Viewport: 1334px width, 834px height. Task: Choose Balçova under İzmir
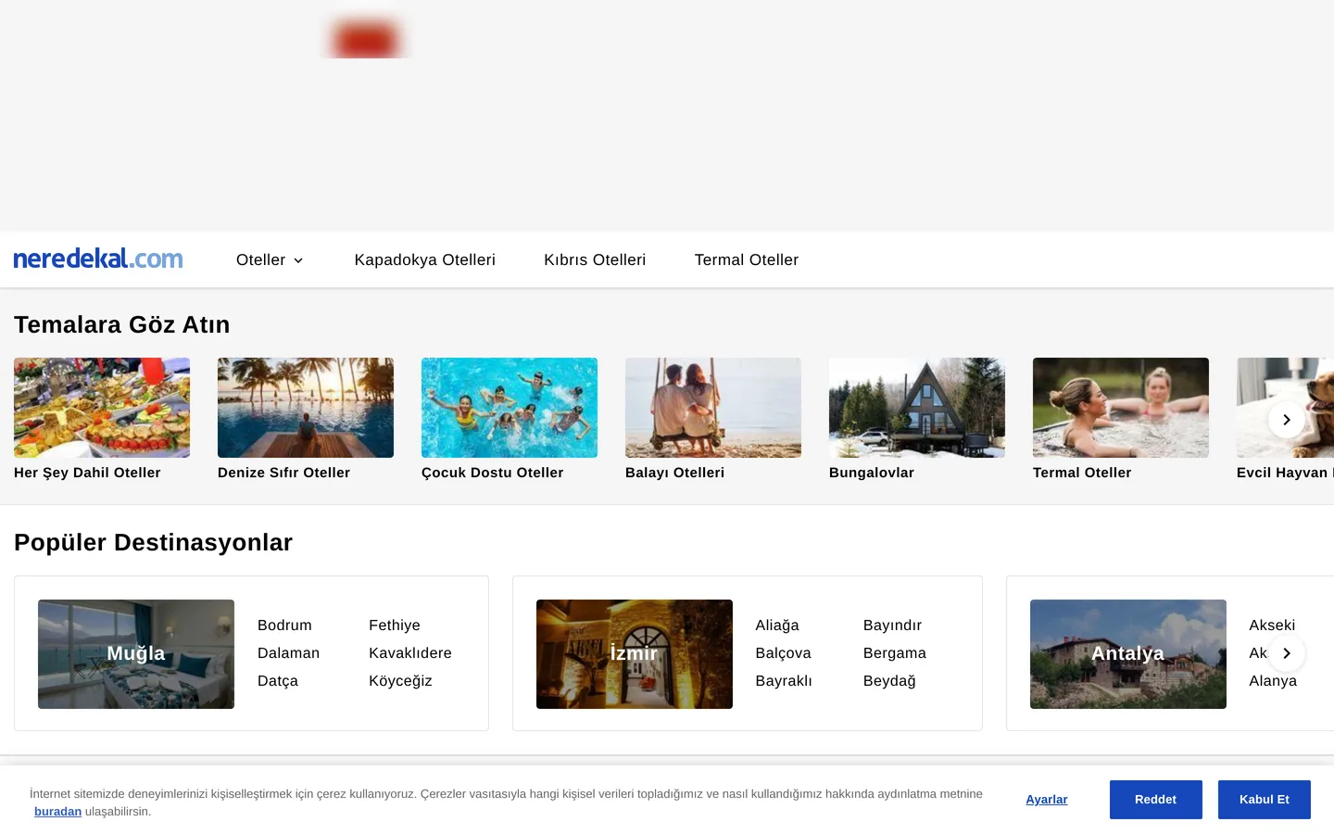[783, 653]
